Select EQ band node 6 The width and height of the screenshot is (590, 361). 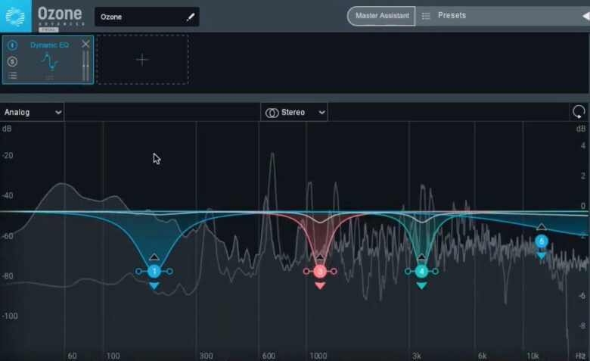point(541,241)
